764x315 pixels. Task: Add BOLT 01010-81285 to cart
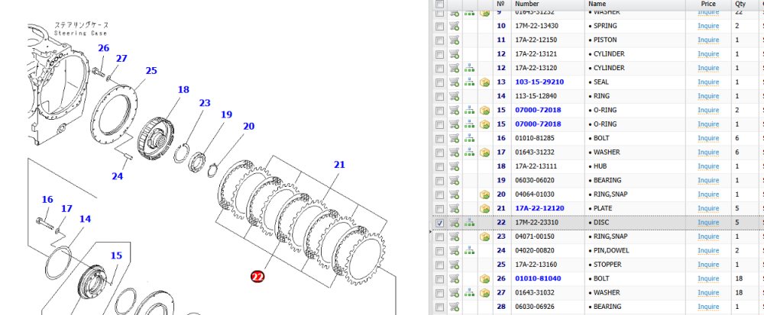pos(454,139)
